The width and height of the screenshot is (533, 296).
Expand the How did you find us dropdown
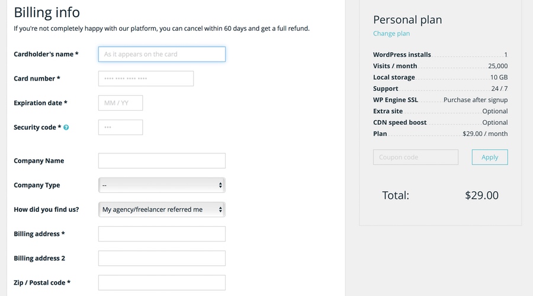pos(162,210)
